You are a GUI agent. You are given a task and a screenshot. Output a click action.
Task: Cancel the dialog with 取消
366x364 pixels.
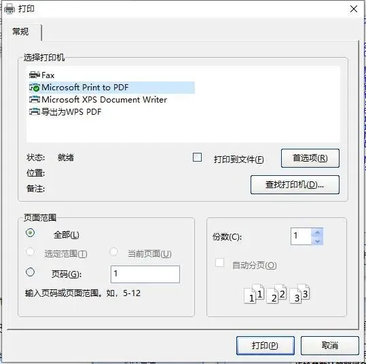click(329, 346)
